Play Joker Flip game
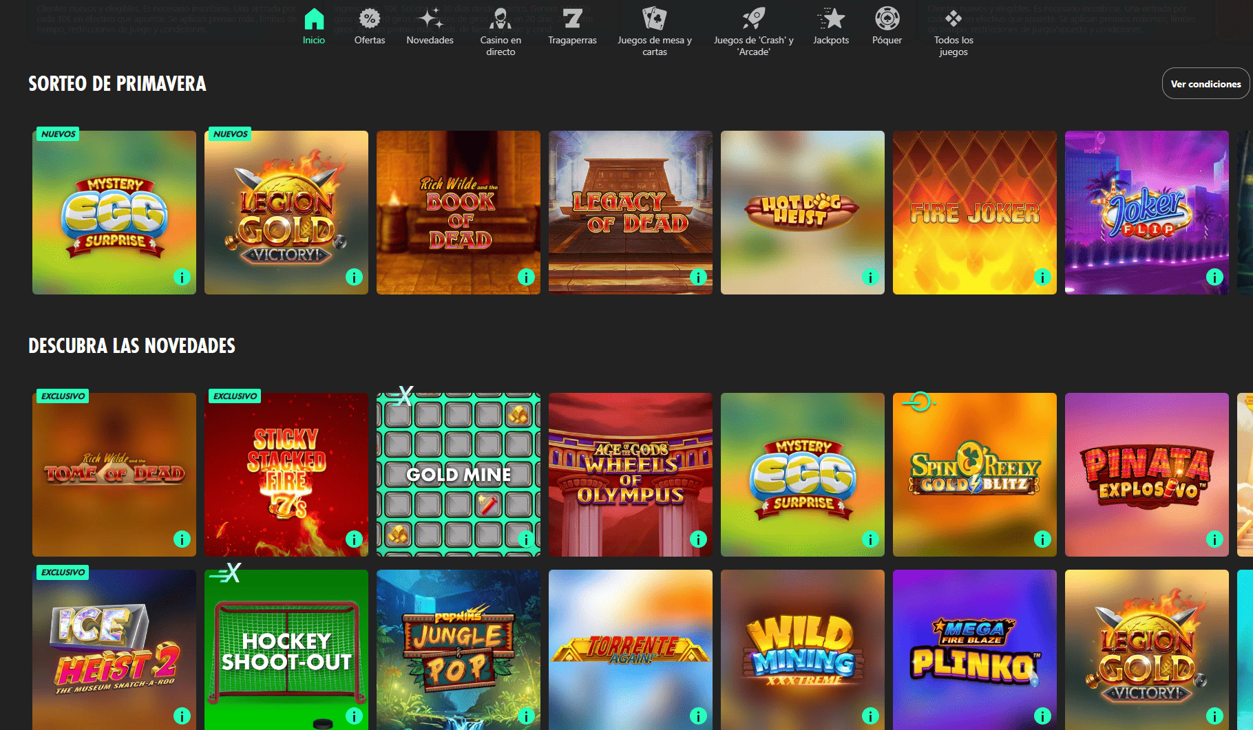The width and height of the screenshot is (1253, 730). click(x=1147, y=213)
